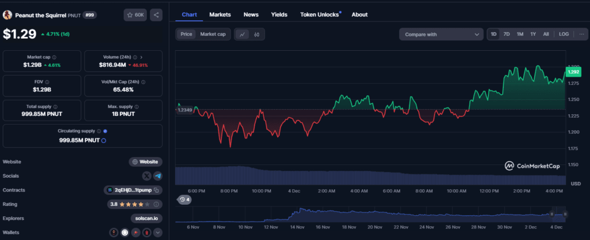
Task: Switch to line chart view
Action: coord(243,34)
